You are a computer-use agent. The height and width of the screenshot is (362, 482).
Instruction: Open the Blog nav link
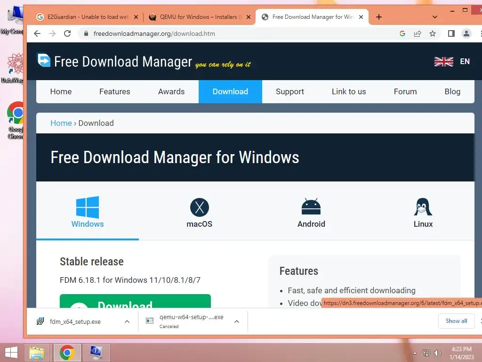click(452, 92)
